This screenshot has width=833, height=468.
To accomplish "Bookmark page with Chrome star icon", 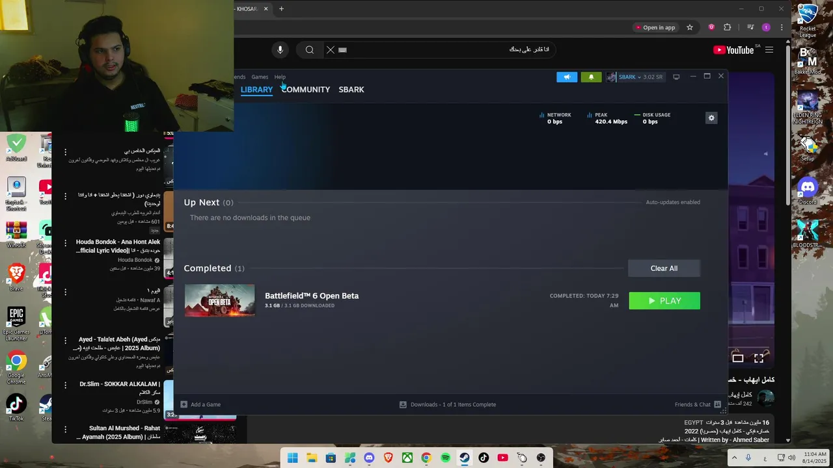I will (x=690, y=27).
